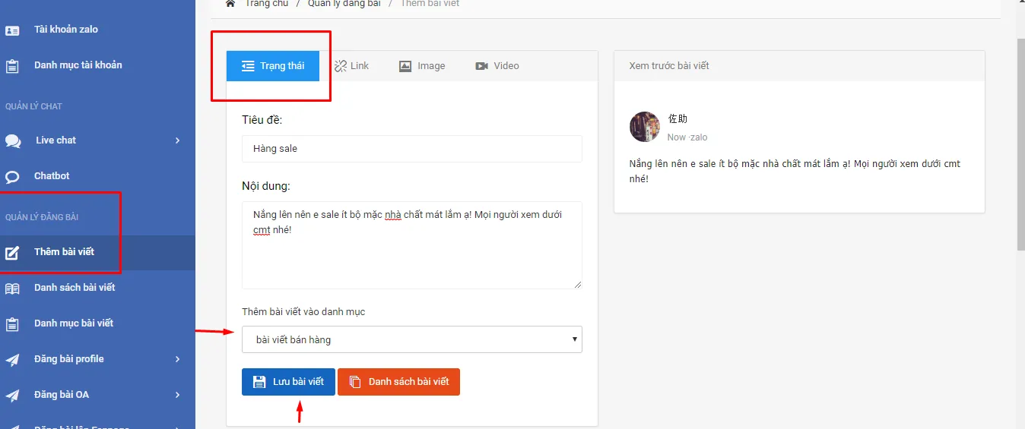Viewport: 1025px width, 429px height.
Task: Switch to the Link tab
Action: (351, 66)
